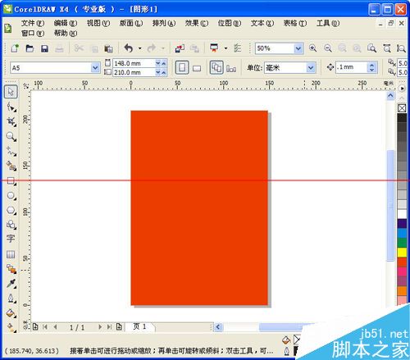410x360 pixels.
Task: Click the Undo arrow button
Action: pos(129,48)
